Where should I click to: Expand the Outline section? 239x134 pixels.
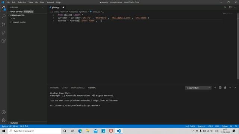[x=14, y=123]
